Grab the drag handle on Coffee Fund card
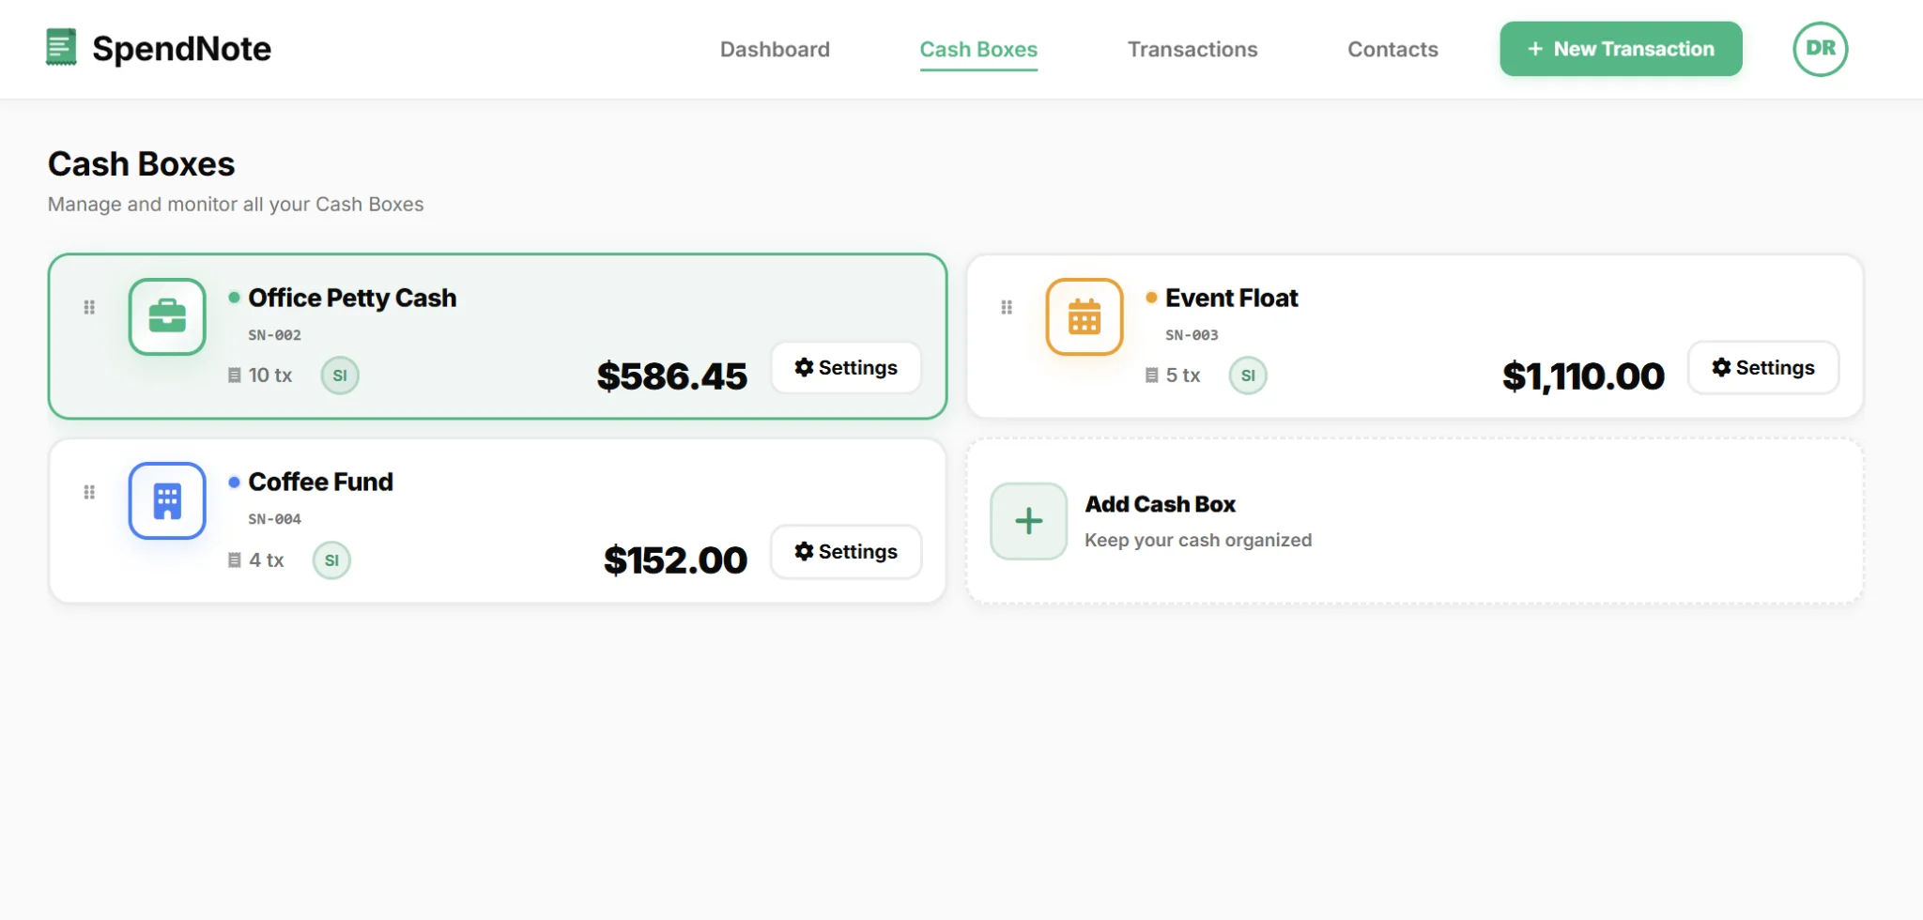The image size is (1923, 920). pos(90,490)
